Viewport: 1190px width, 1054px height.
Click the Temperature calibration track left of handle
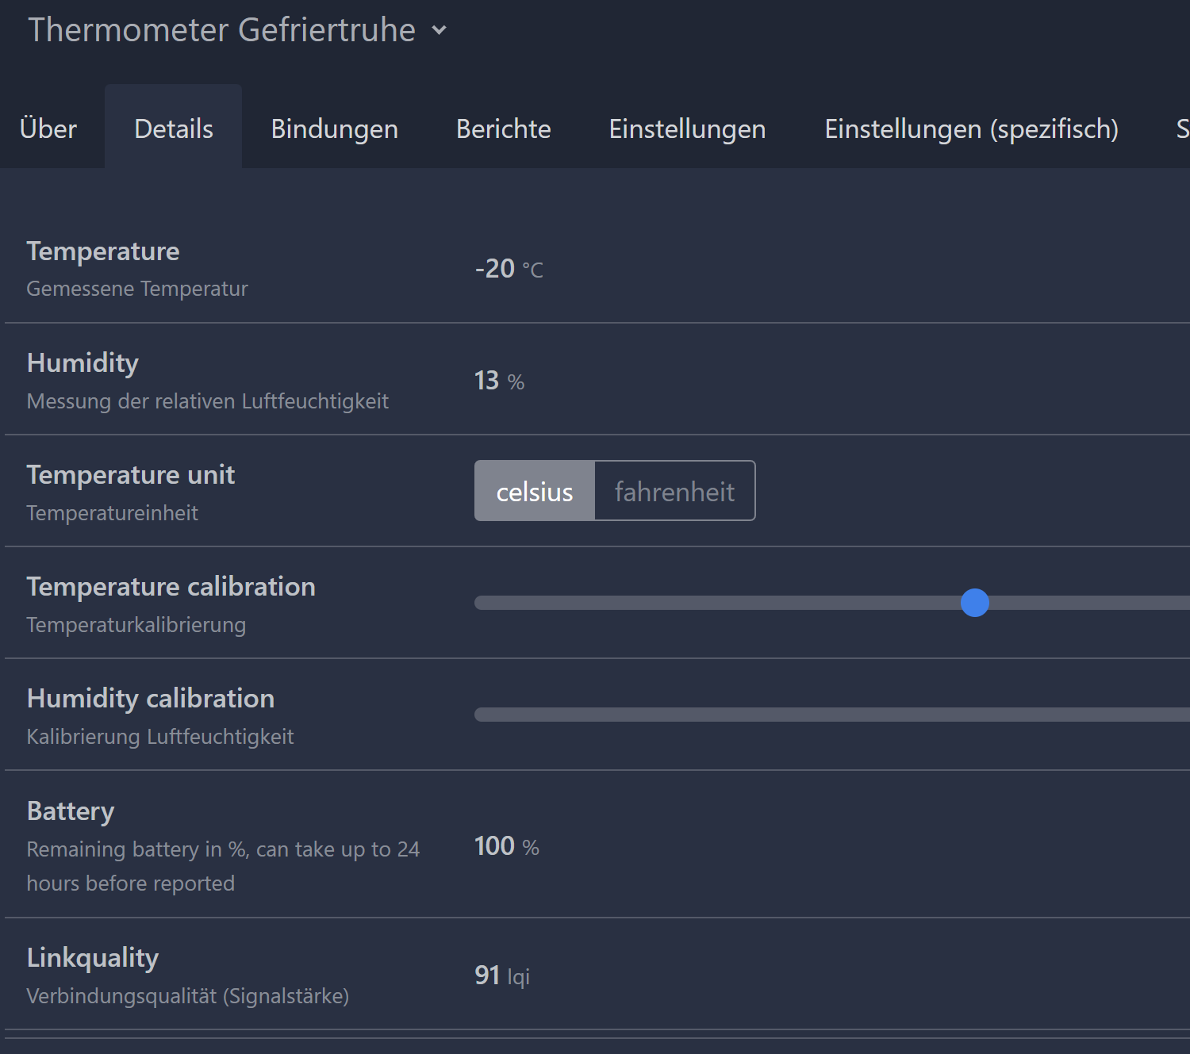pos(714,603)
